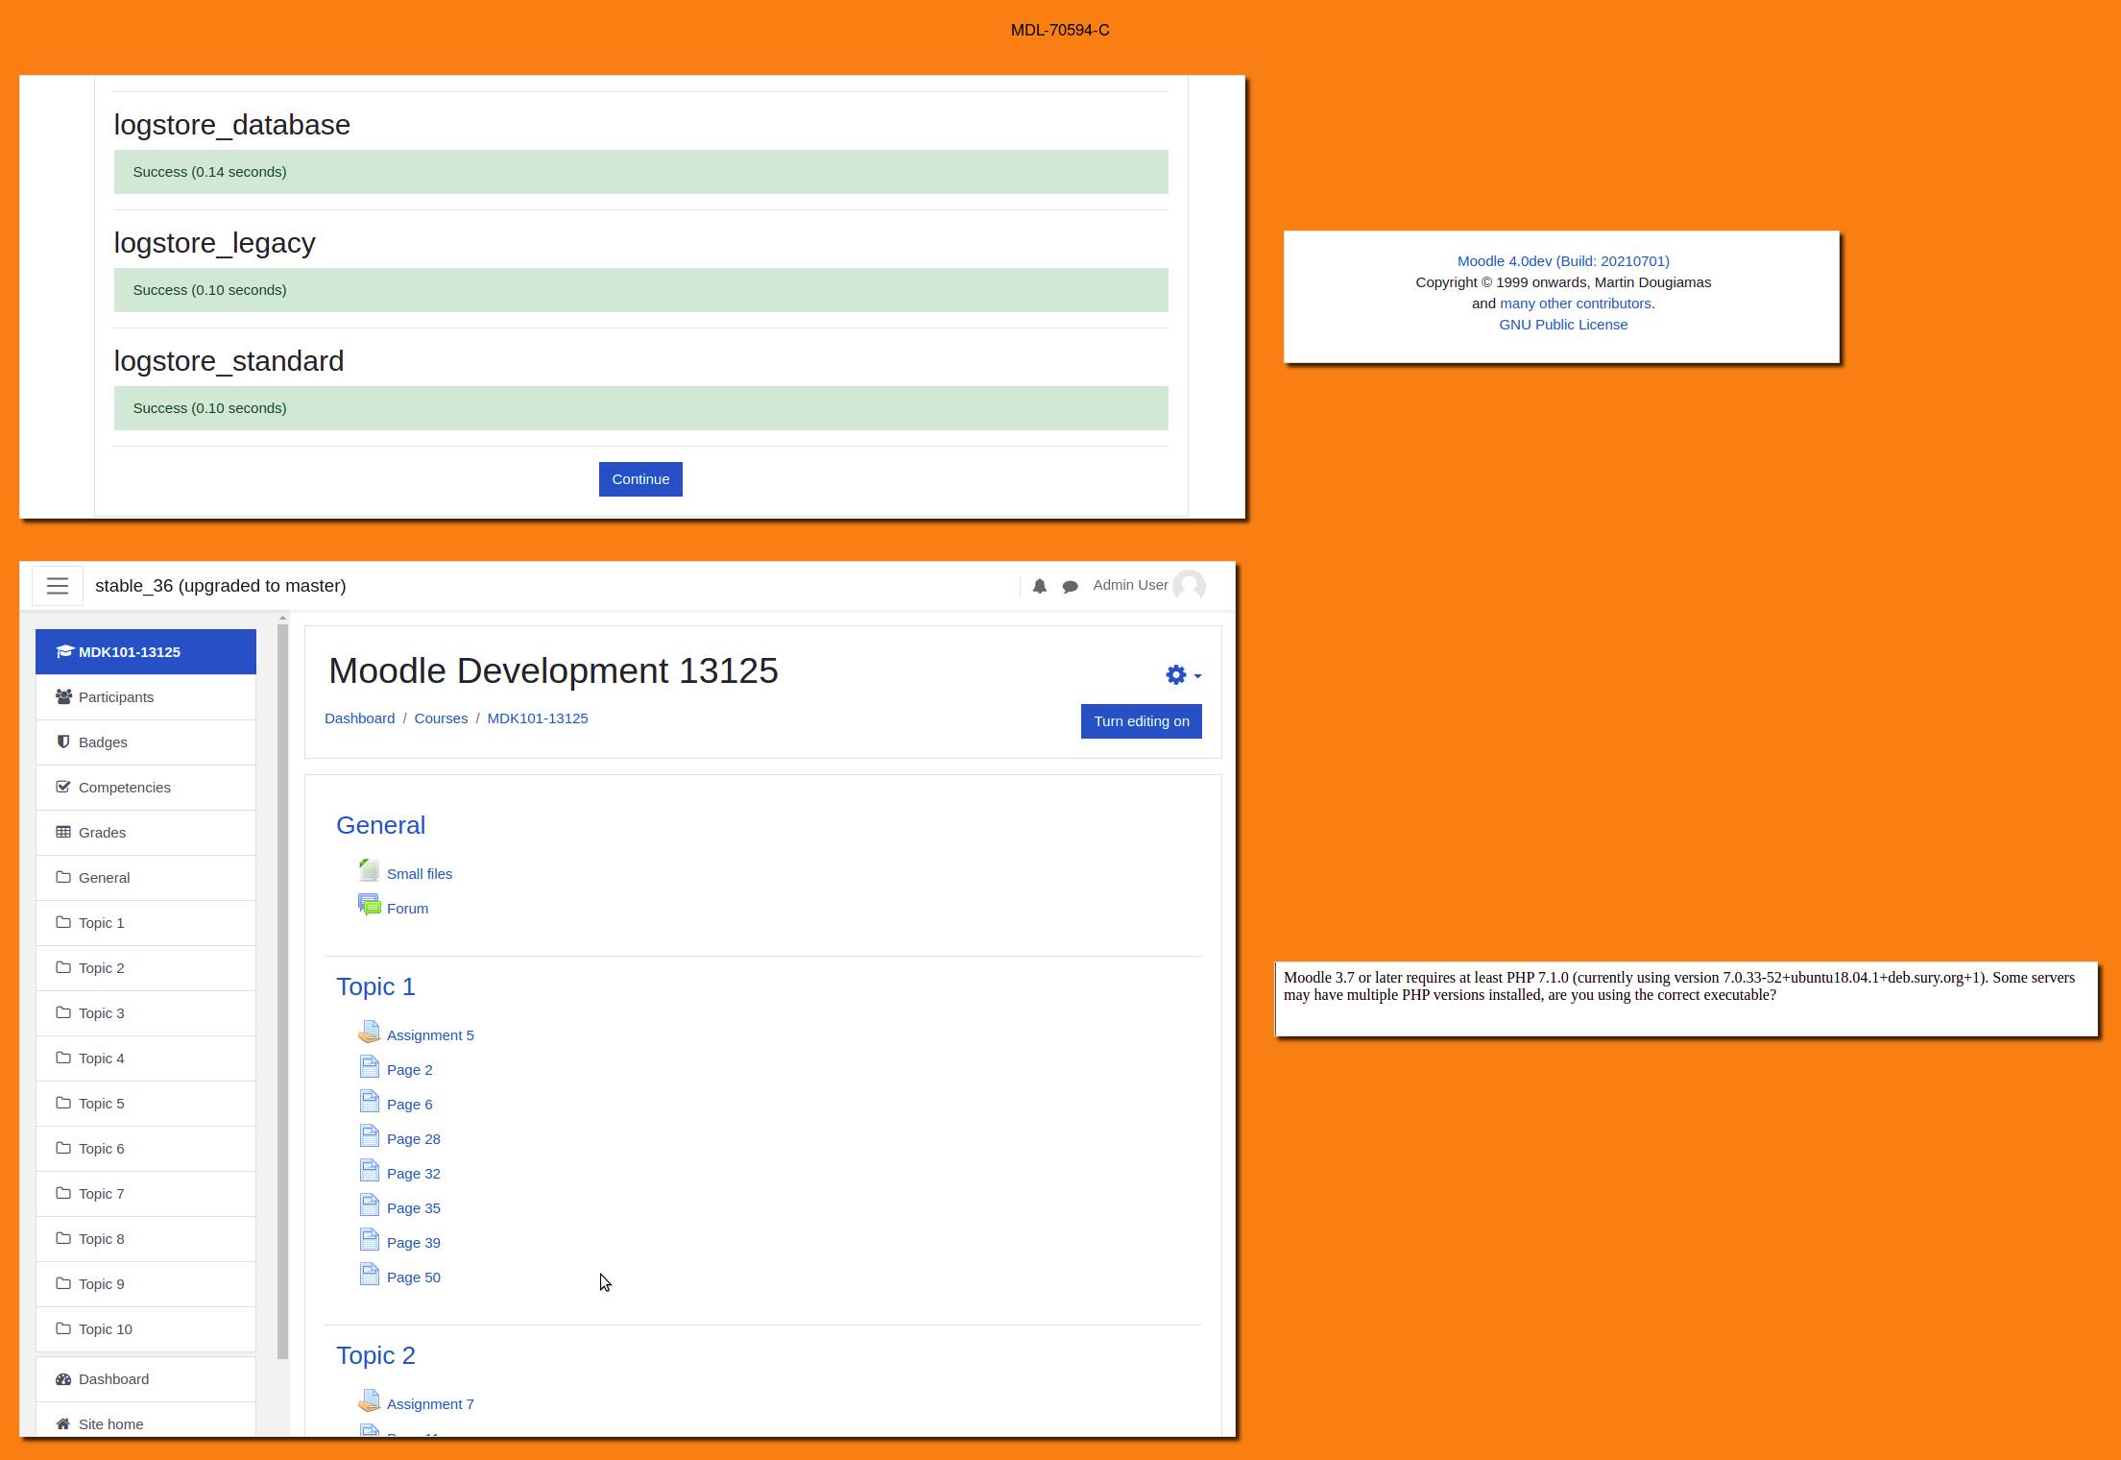Screen dimensions: 2121x1460
Task: Jump to Topic 3 in sidebar
Action: click(x=146, y=1013)
